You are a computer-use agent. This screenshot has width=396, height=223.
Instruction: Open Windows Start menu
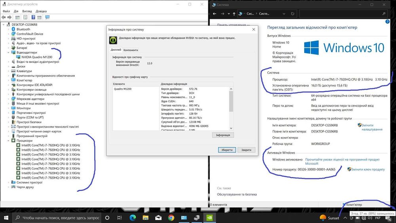click(x=6, y=218)
